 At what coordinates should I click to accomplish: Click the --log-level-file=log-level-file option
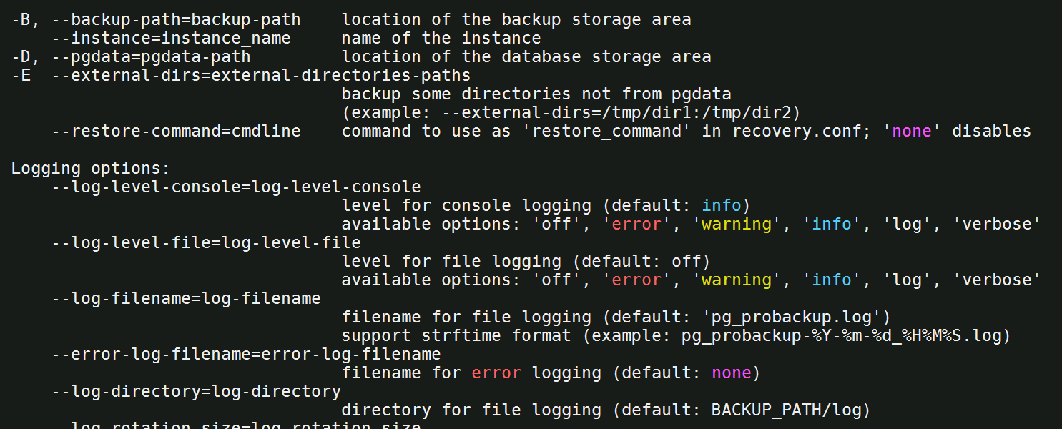point(206,242)
